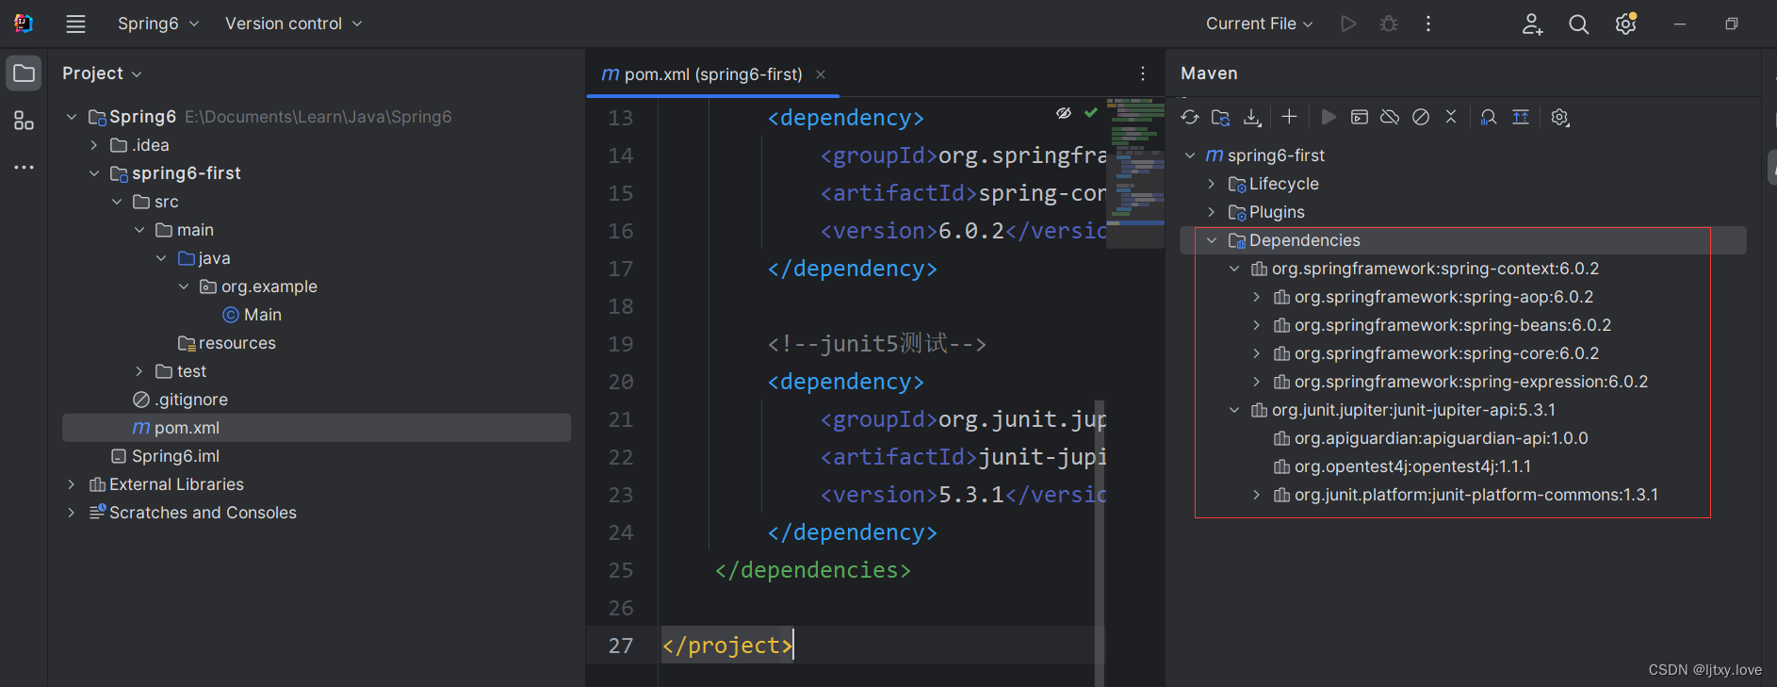Collapse Maven Dependencies node
1777x687 pixels.
click(1212, 240)
